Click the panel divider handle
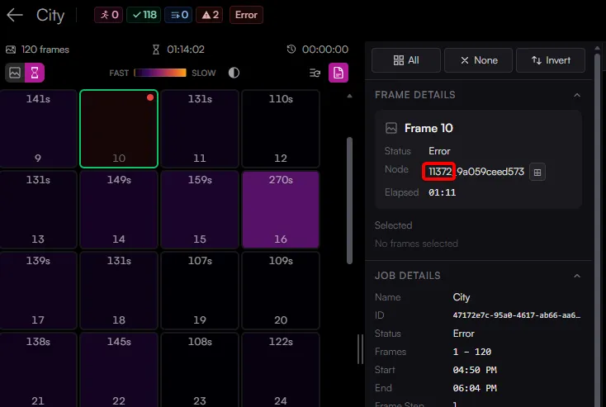The image size is (606, 407). [x=360, y=349]
